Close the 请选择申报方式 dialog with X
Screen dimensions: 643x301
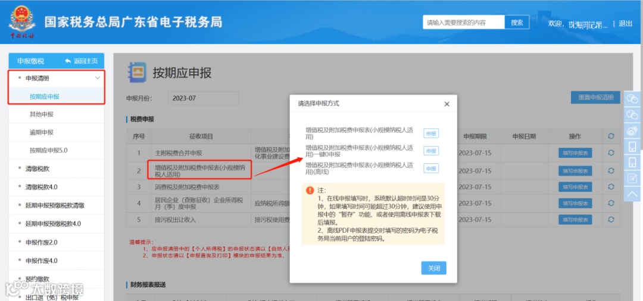[x=447, y=104]
